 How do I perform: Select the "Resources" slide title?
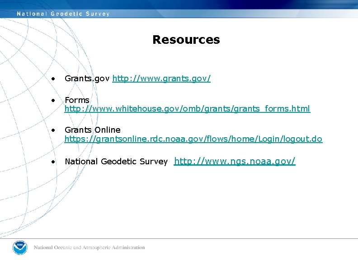pyautogui.click(x=186, y=40)
